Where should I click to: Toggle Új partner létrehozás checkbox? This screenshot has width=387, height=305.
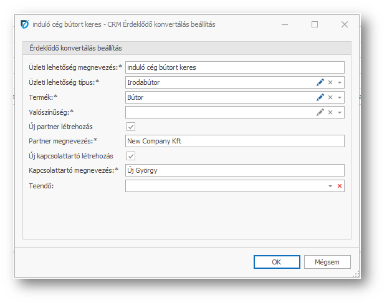coord(131,127)
